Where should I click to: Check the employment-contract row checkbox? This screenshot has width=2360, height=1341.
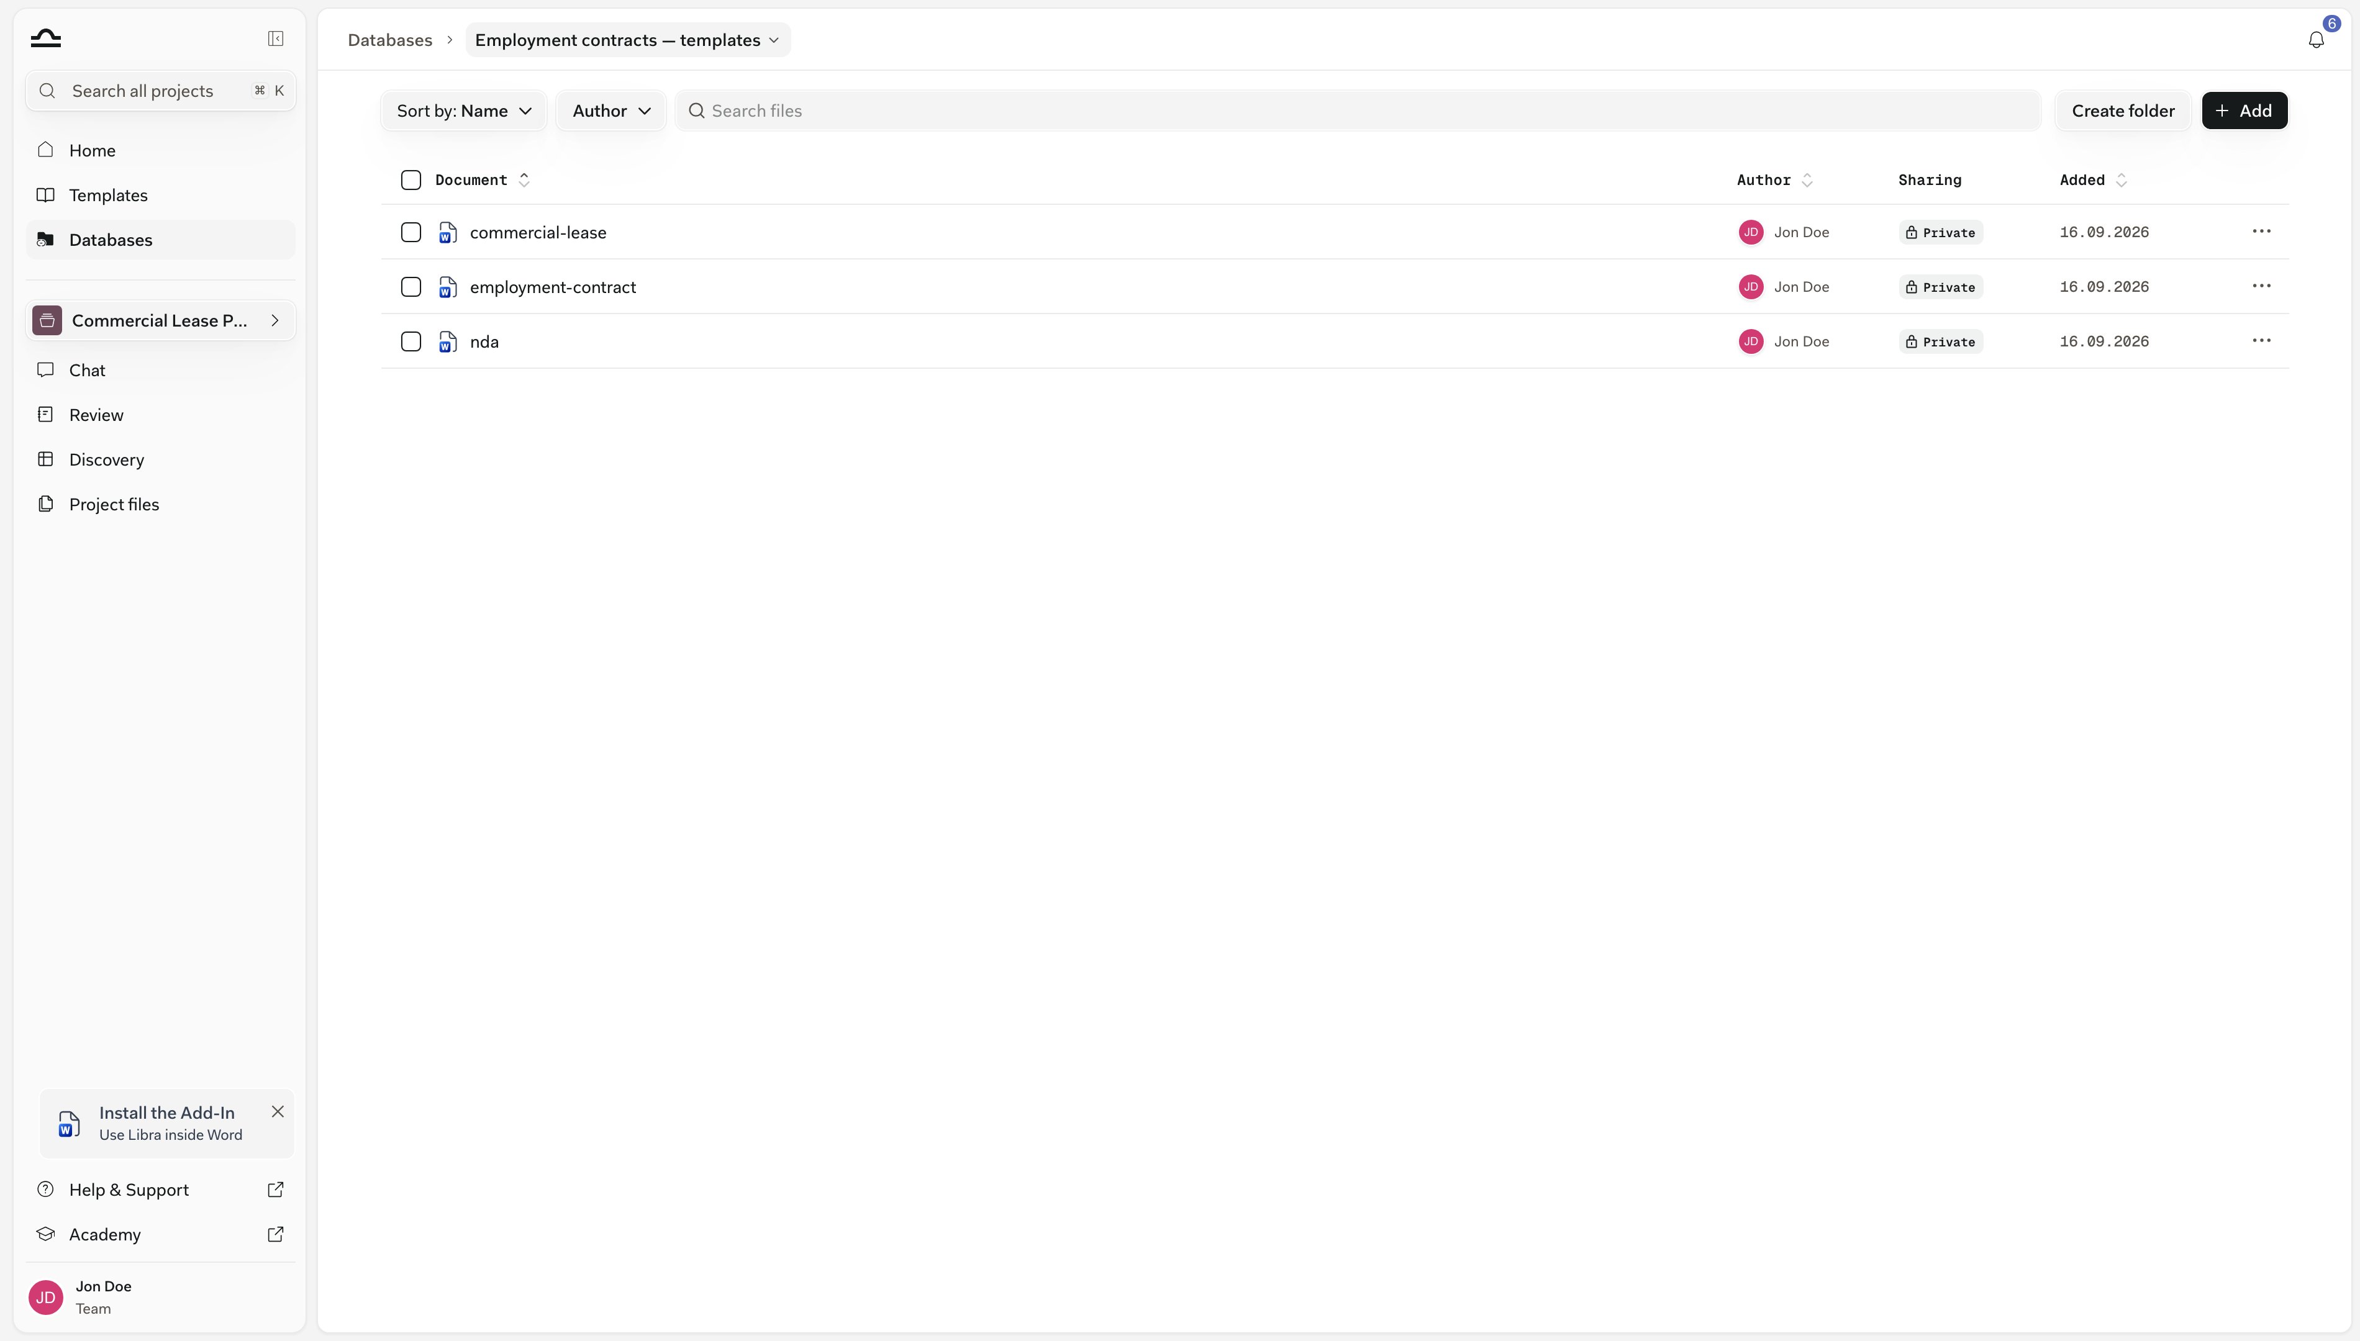[x=411, y=286]
